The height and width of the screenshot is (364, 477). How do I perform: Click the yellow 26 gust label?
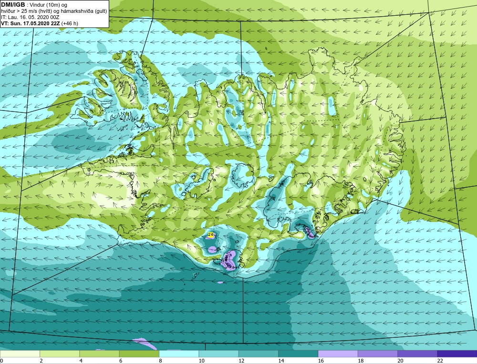tap(210, 234)
